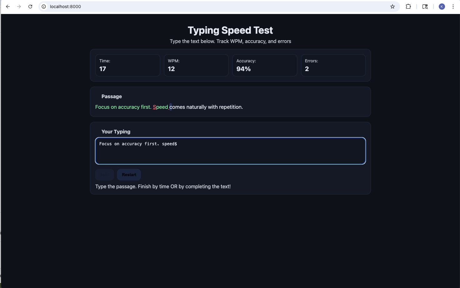
Task: Click the WPM stat card showing 12
Action: pyautogui.click(x=196, y=65)
